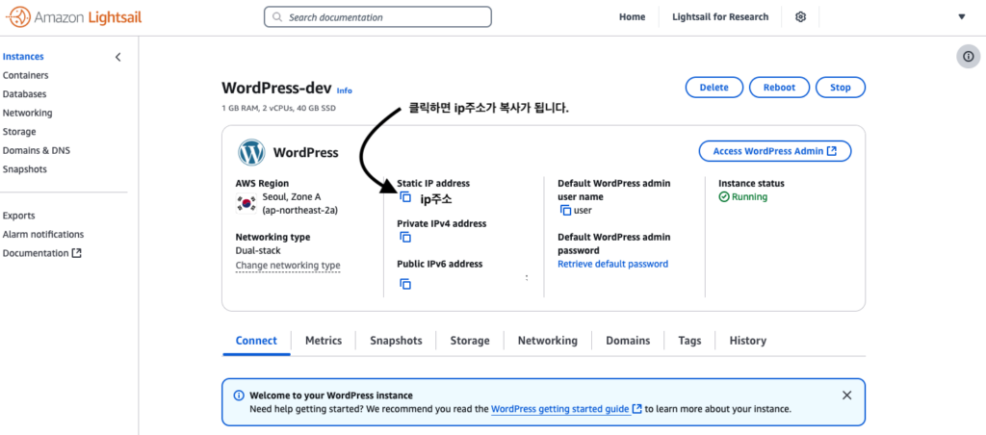This screenshot has width=986, height=435.
Task: Dismiss the welcome banner
Action: [x=847, y=396]
